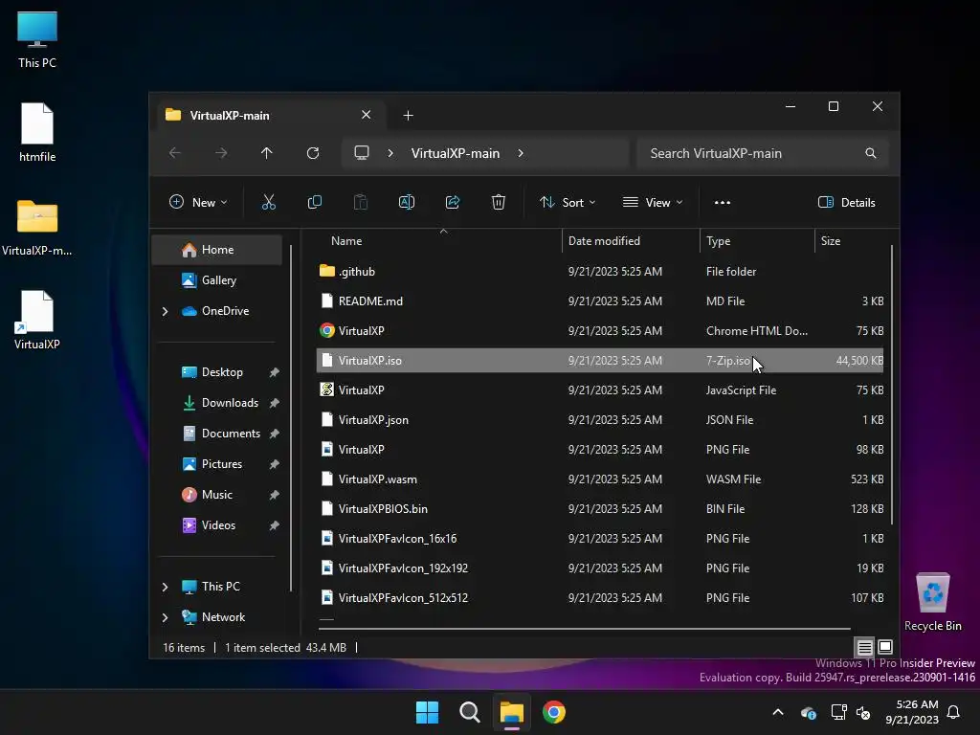Click chevron after VirtualXP-main in address bar
This screenshot has width=980, height=735.
point(521,153)
